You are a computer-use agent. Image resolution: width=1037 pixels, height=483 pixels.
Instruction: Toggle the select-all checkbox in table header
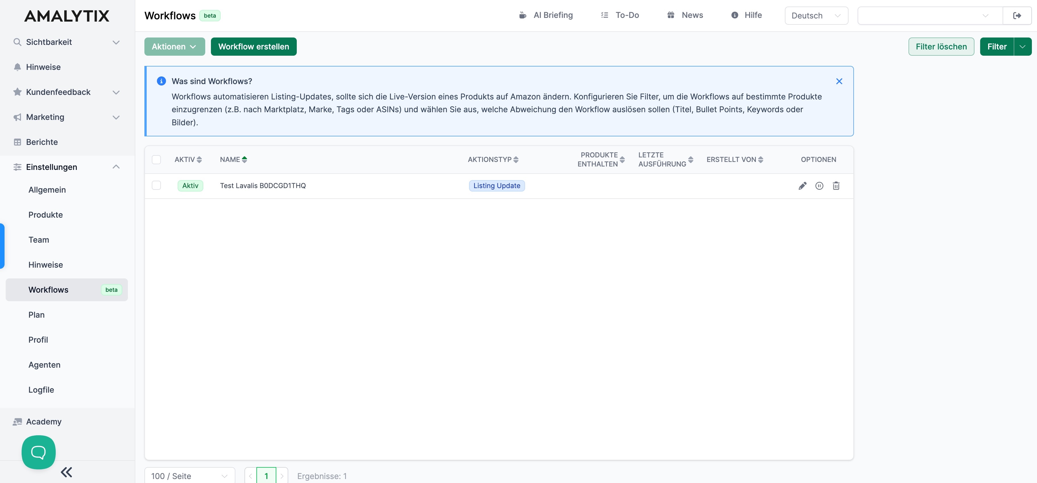pyautogui.click(x=156, y=159)
